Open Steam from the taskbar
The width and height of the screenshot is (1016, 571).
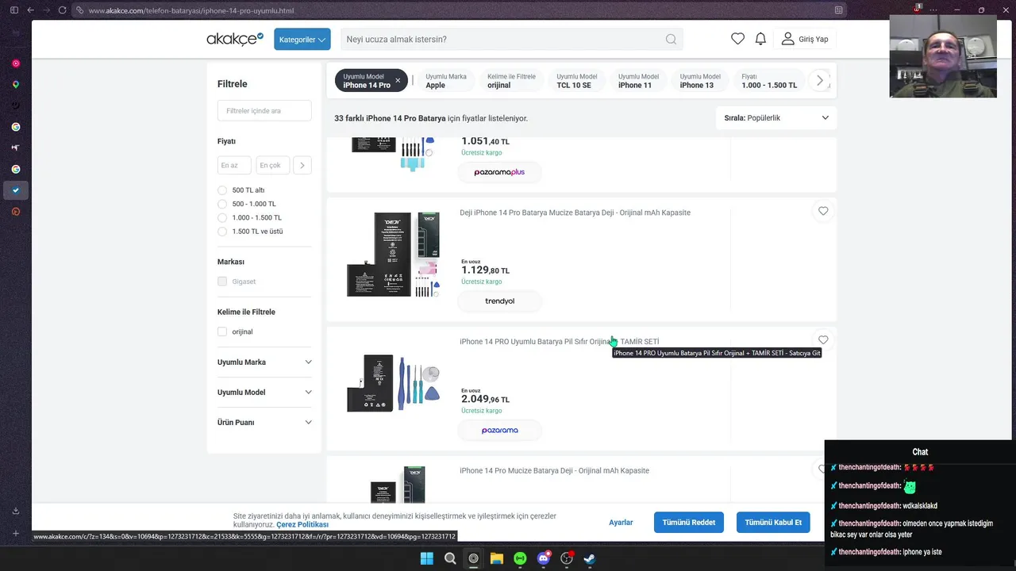(590, 558)
